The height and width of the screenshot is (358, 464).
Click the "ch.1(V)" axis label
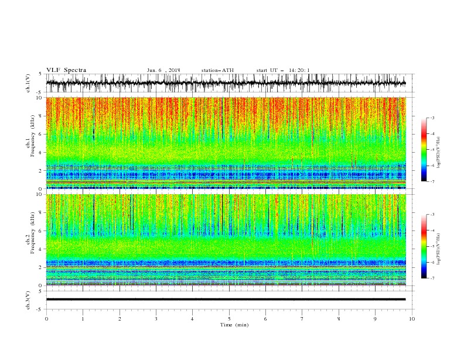[28, 83]
